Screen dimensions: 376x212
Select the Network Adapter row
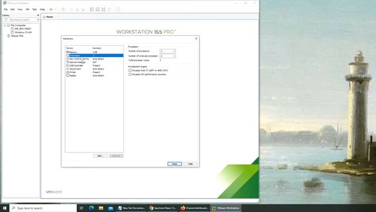(95, 62)
